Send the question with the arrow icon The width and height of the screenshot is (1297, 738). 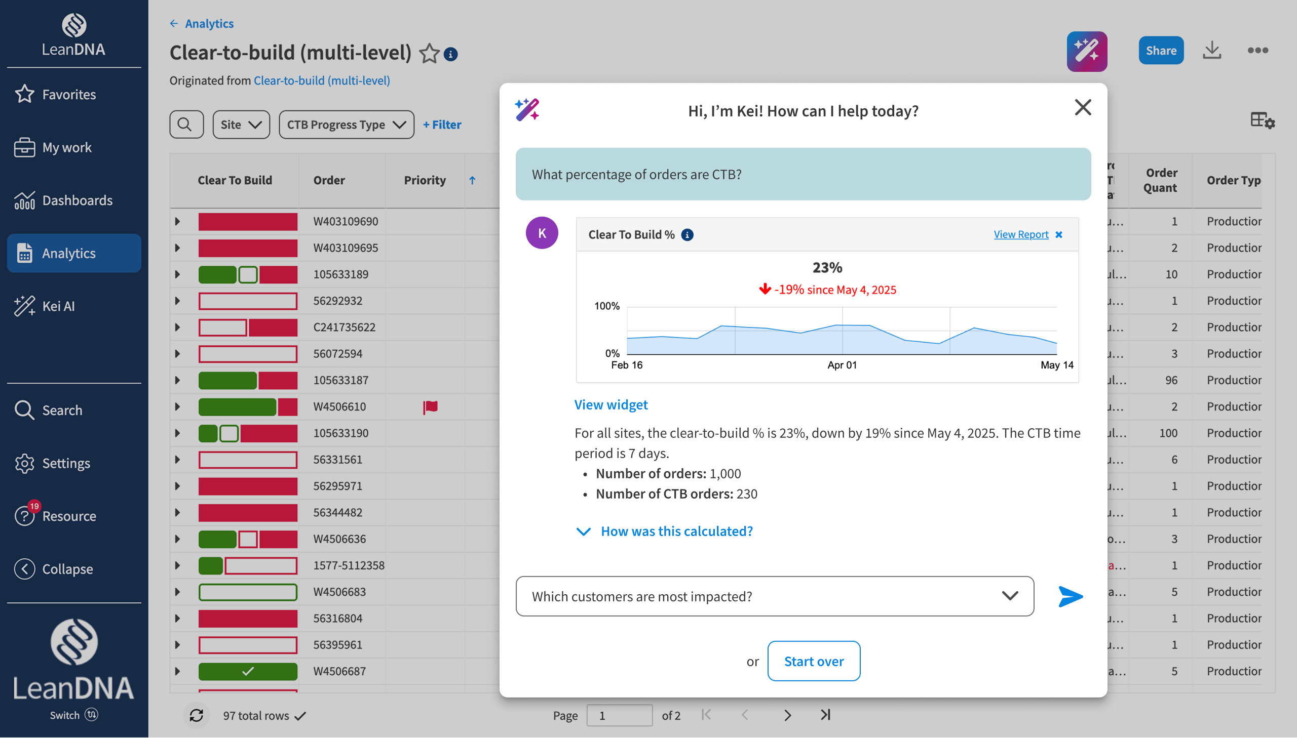pyautogui.click(x=1070, y=596)
